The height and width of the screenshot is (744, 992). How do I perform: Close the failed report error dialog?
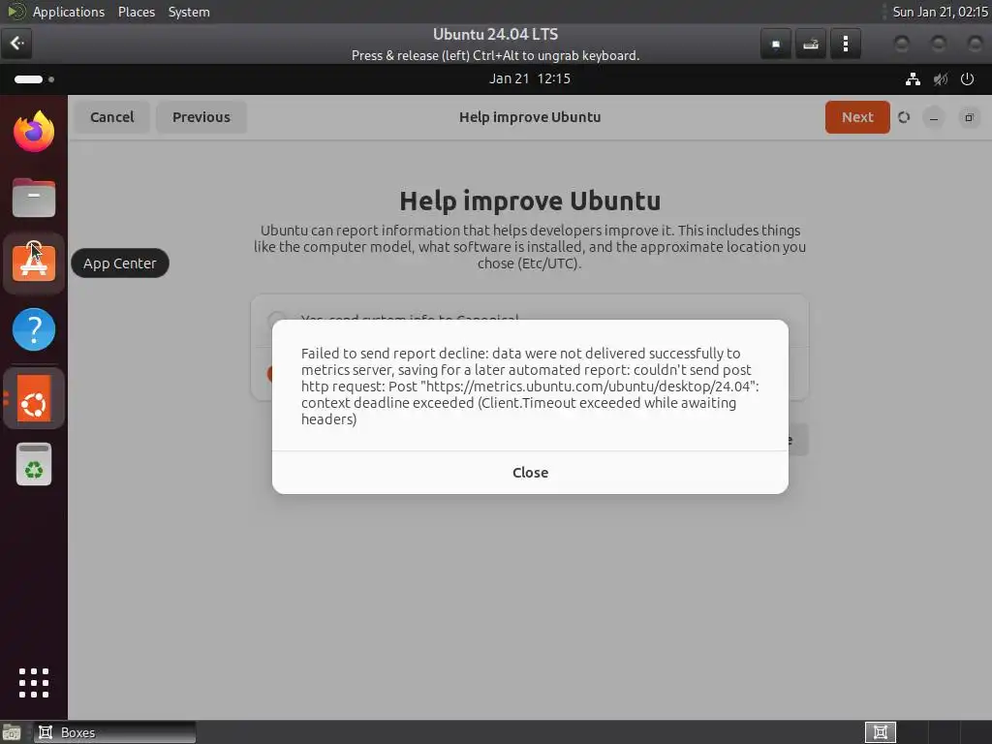pyautogui.click(x=530, y=473)
